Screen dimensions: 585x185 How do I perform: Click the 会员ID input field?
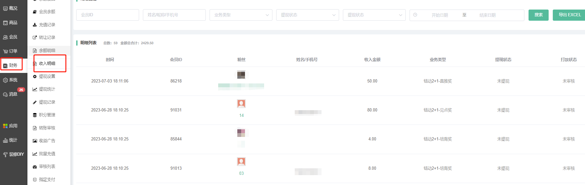(x=107, y=15)
